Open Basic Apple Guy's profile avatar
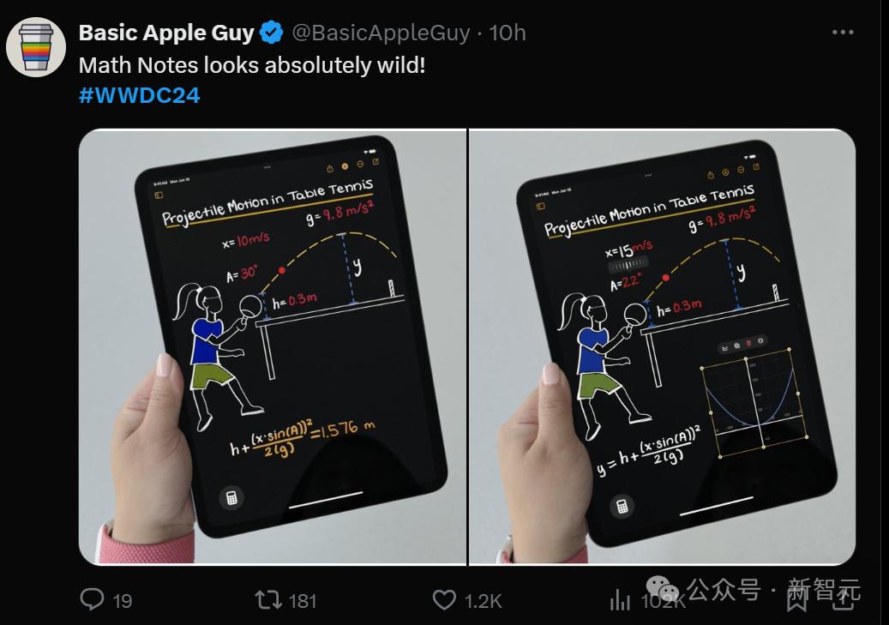Viewport: 889px width, 625px height. pos(36,46)
